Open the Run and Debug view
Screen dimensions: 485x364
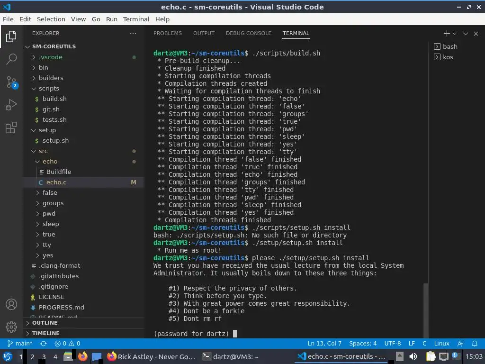[x=11, y=105]
